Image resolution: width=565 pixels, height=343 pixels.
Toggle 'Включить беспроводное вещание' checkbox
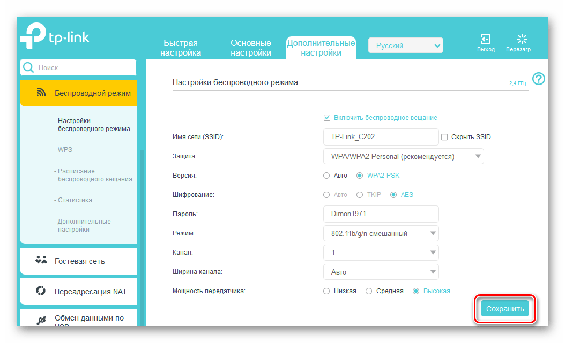pyautogui.click(x=327, y=118)
